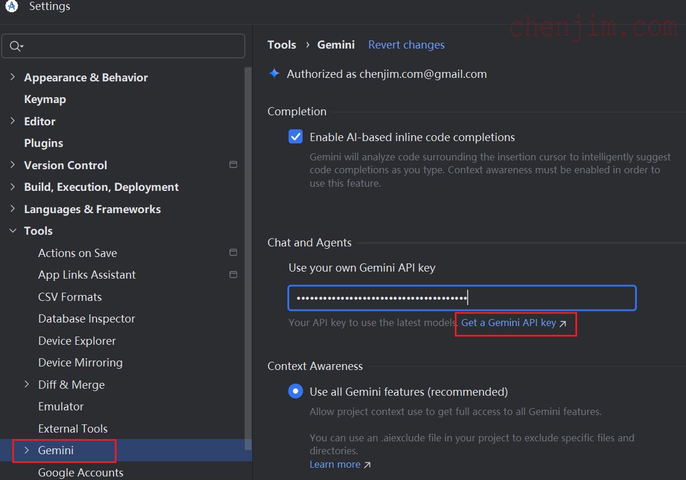
Task: Collapse the Tools section
Action: click(x=13, y=231)
